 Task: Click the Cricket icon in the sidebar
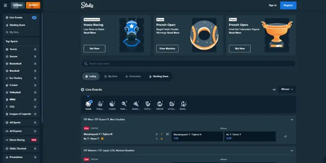point(7,85)
